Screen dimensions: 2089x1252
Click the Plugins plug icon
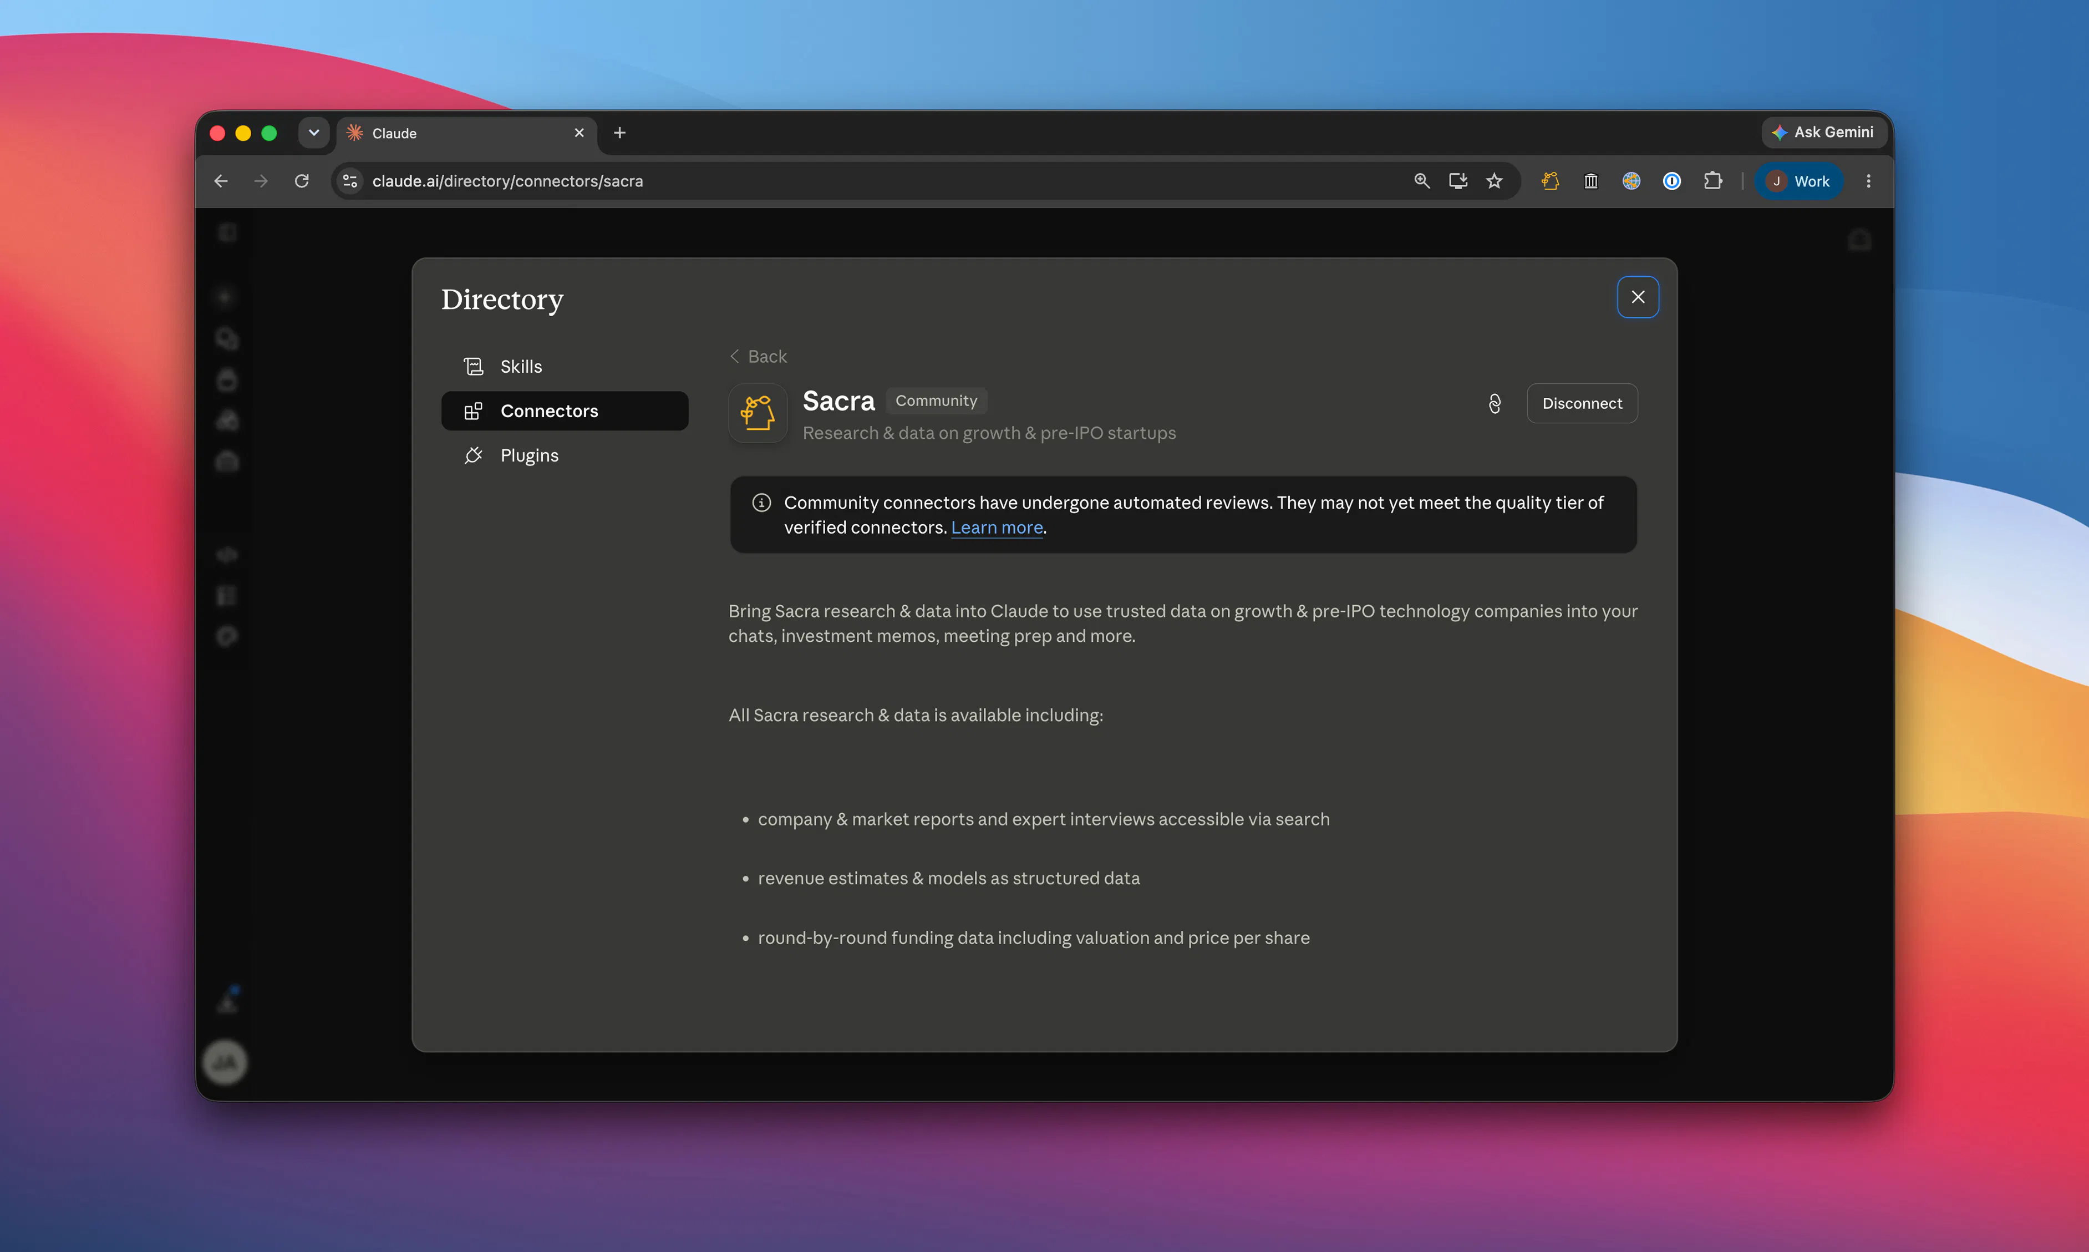[473, 455]
